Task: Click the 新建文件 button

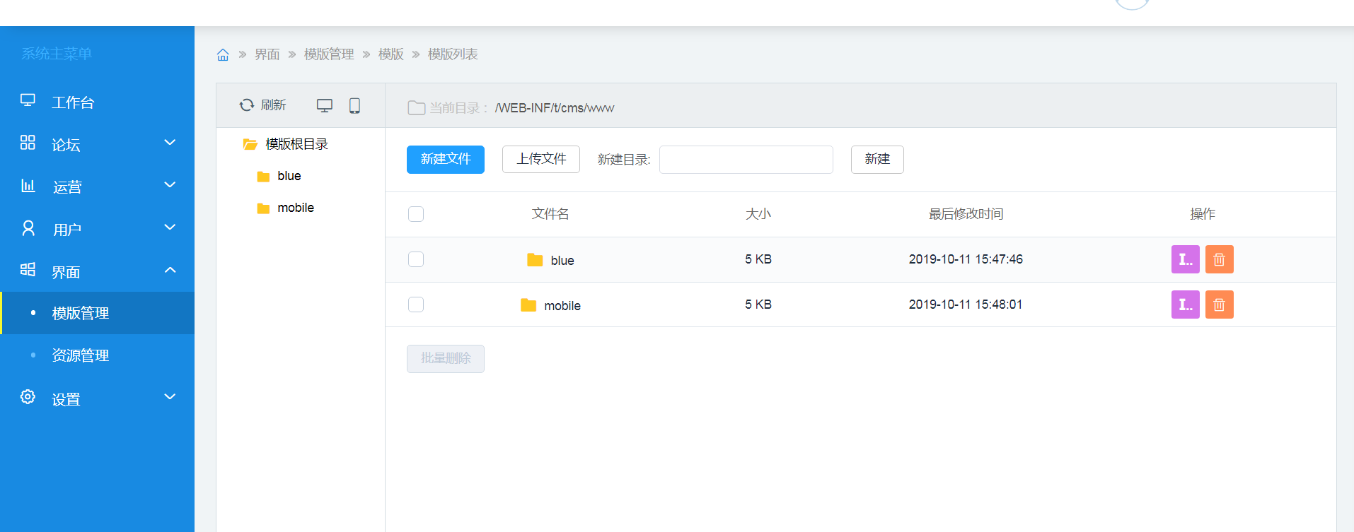Action: pos(446,160)
